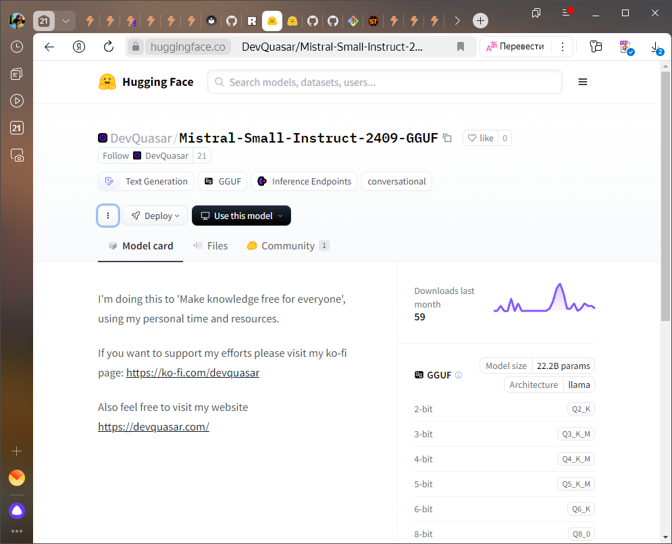Screen dimensions: 672x544
Task: Like the model with the heart button
Action: tap(481, 138)
